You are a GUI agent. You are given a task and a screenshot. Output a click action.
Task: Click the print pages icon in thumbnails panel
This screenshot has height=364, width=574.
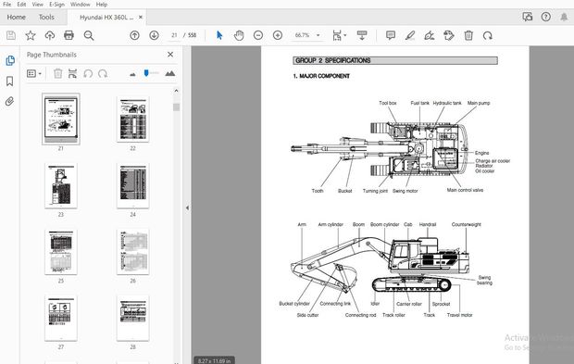point(72,73)
